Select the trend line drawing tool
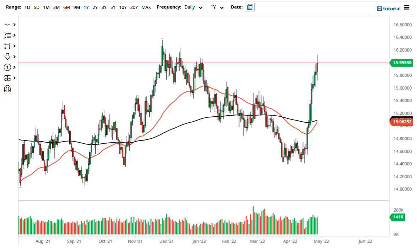This screenshot has width=417, height=249. point(8,25)
